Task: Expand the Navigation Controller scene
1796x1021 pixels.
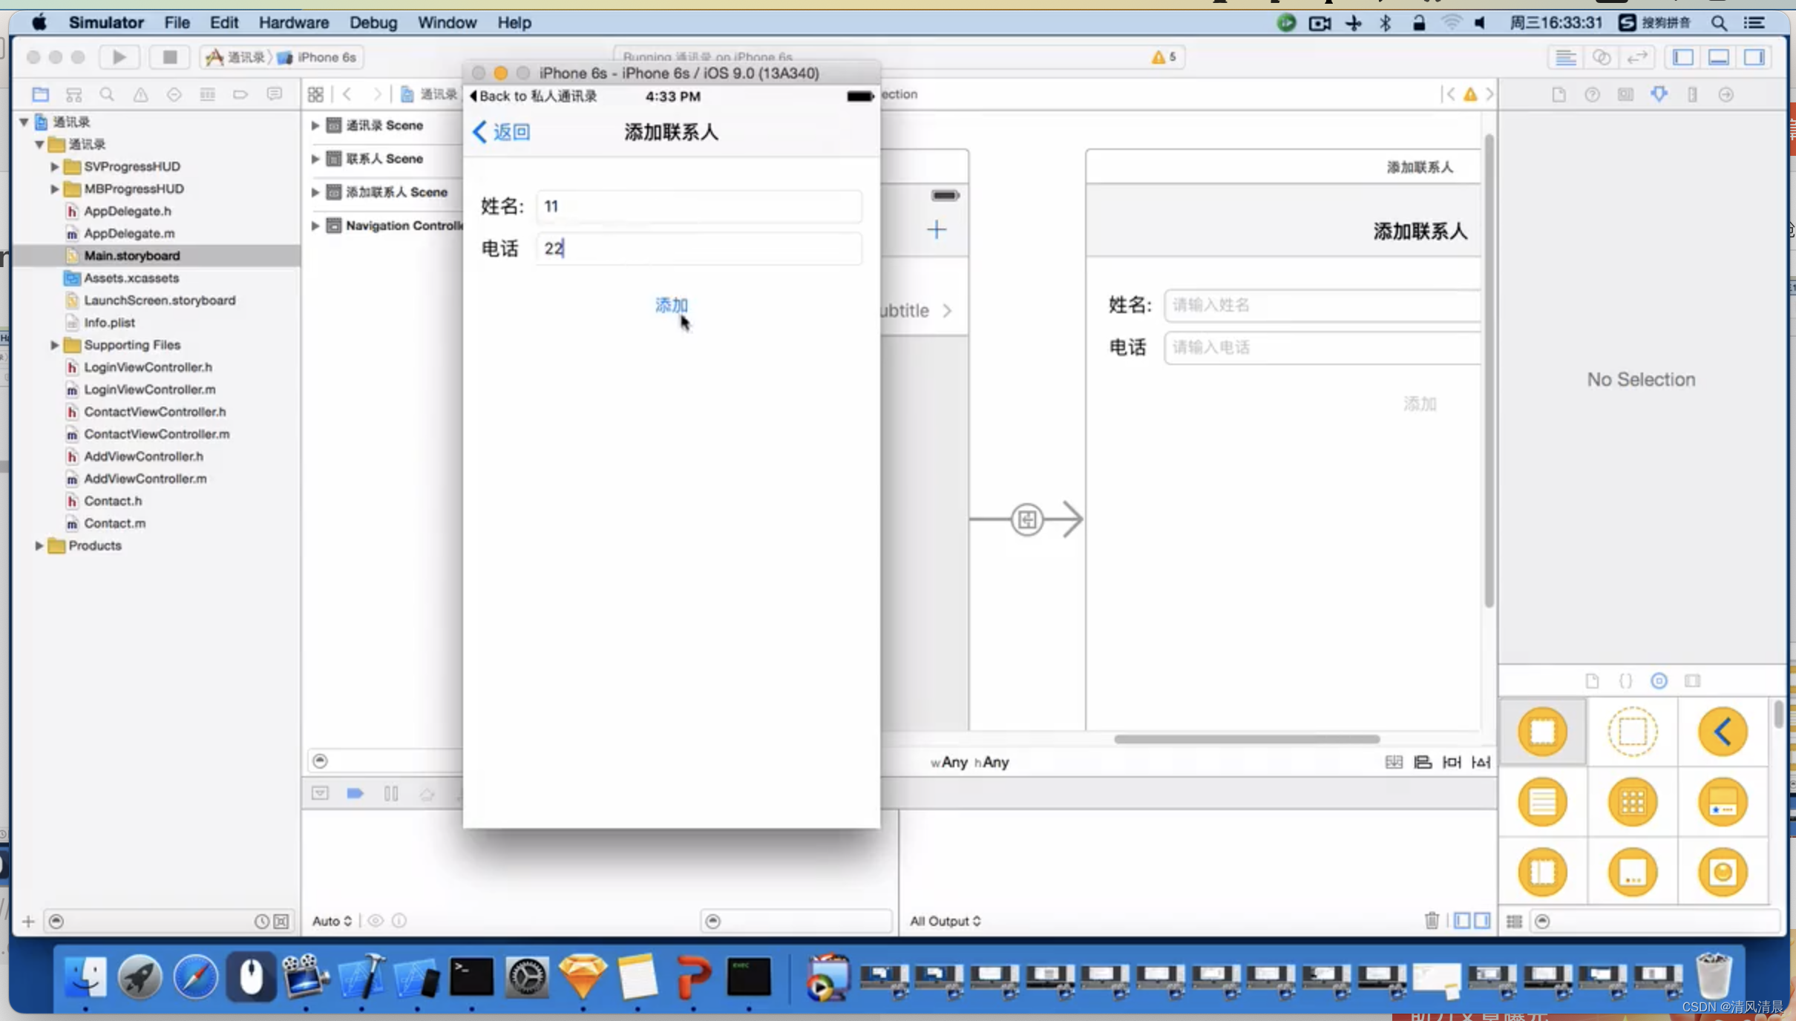Action: tap(315, 225)
